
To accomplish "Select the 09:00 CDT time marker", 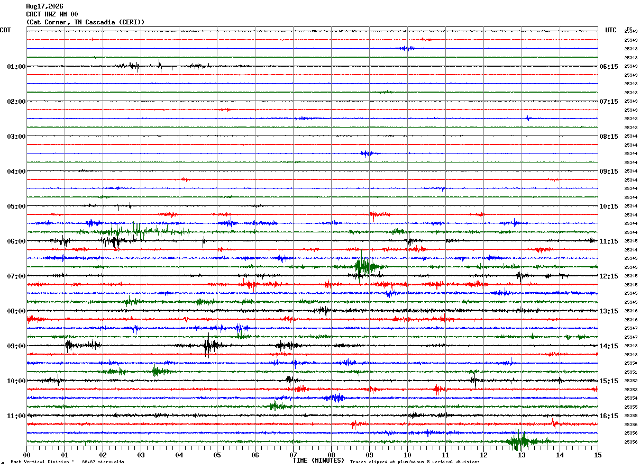I will (16, 346).
